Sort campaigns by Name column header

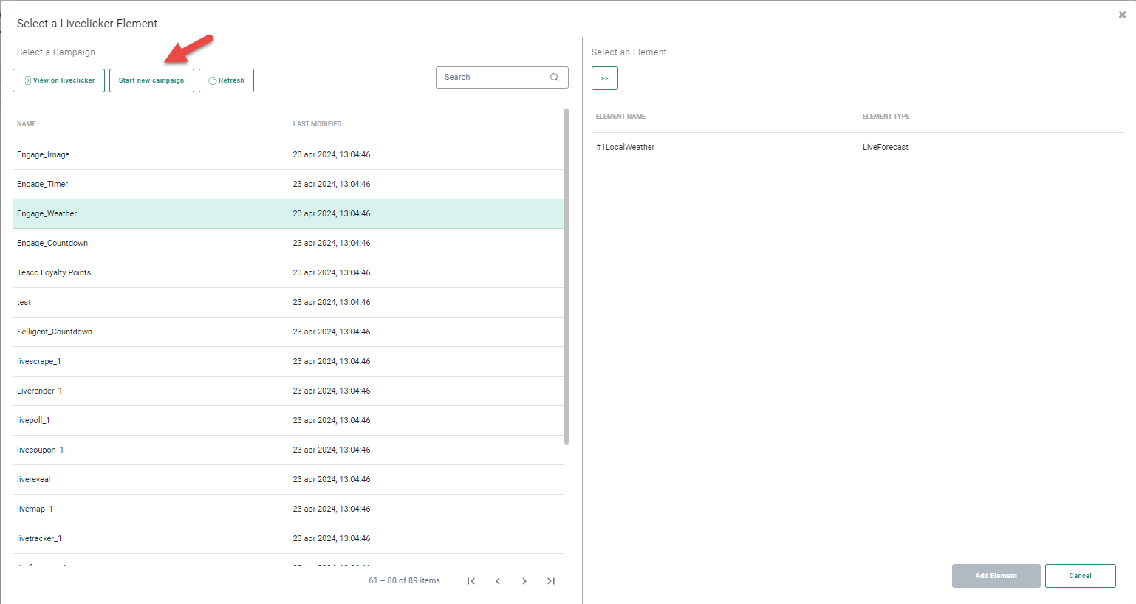[x=27, y=124]
